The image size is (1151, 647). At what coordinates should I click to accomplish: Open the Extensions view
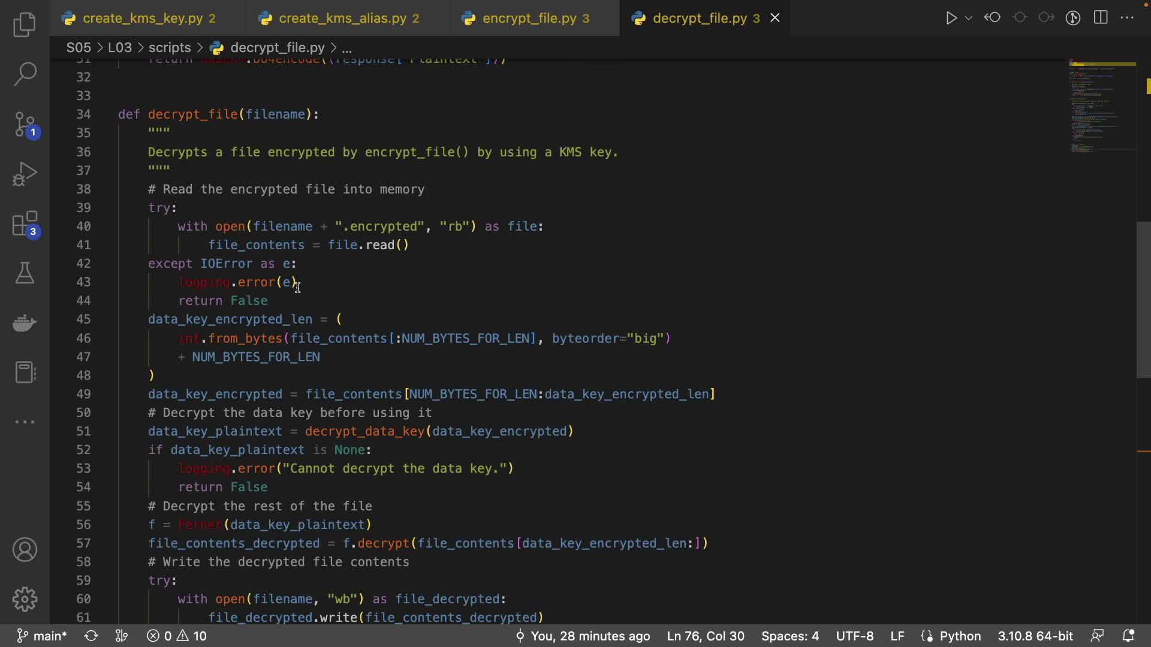(x=25, y=225)
